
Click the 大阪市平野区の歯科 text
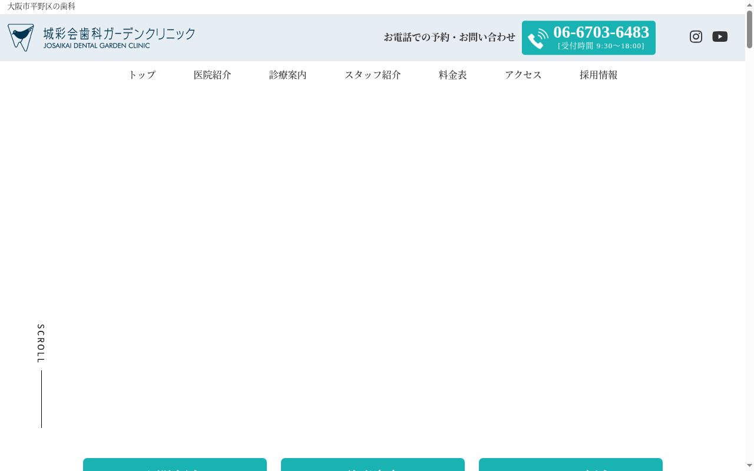pyautogui.click(x=41, y=6)
